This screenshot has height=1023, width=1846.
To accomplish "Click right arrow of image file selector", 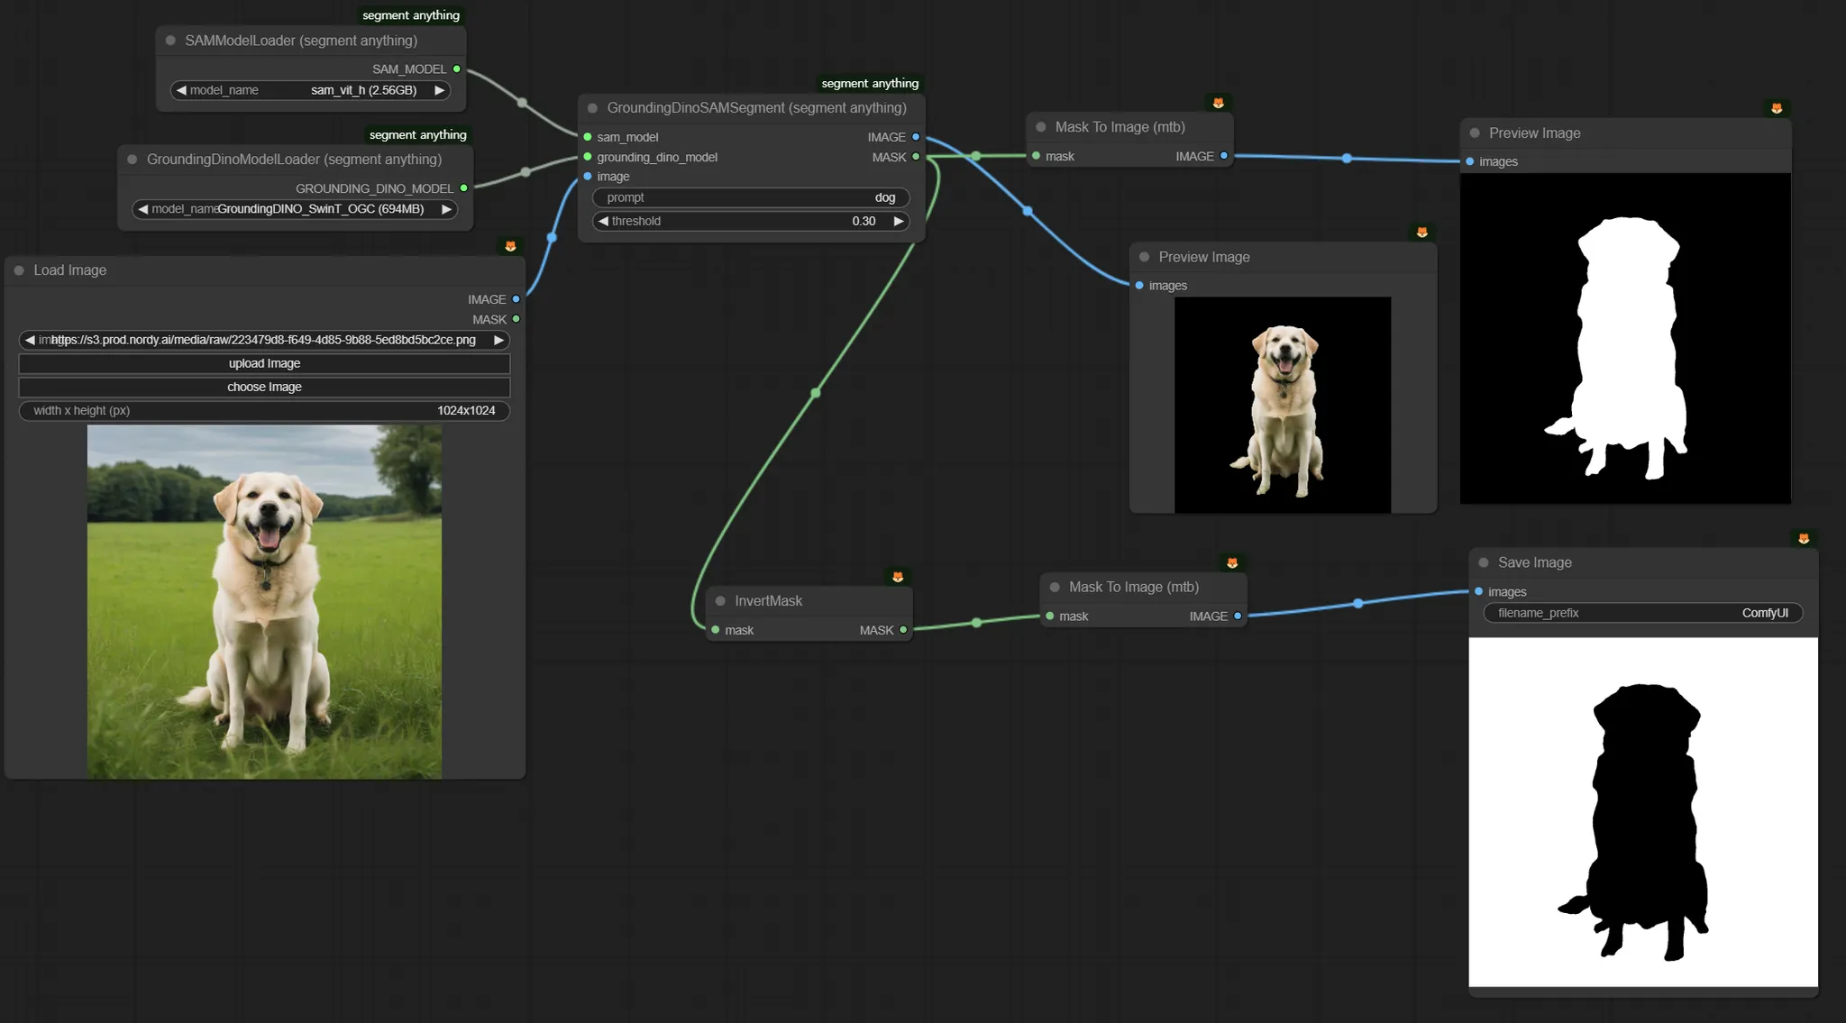I will [x=498, y=340].
